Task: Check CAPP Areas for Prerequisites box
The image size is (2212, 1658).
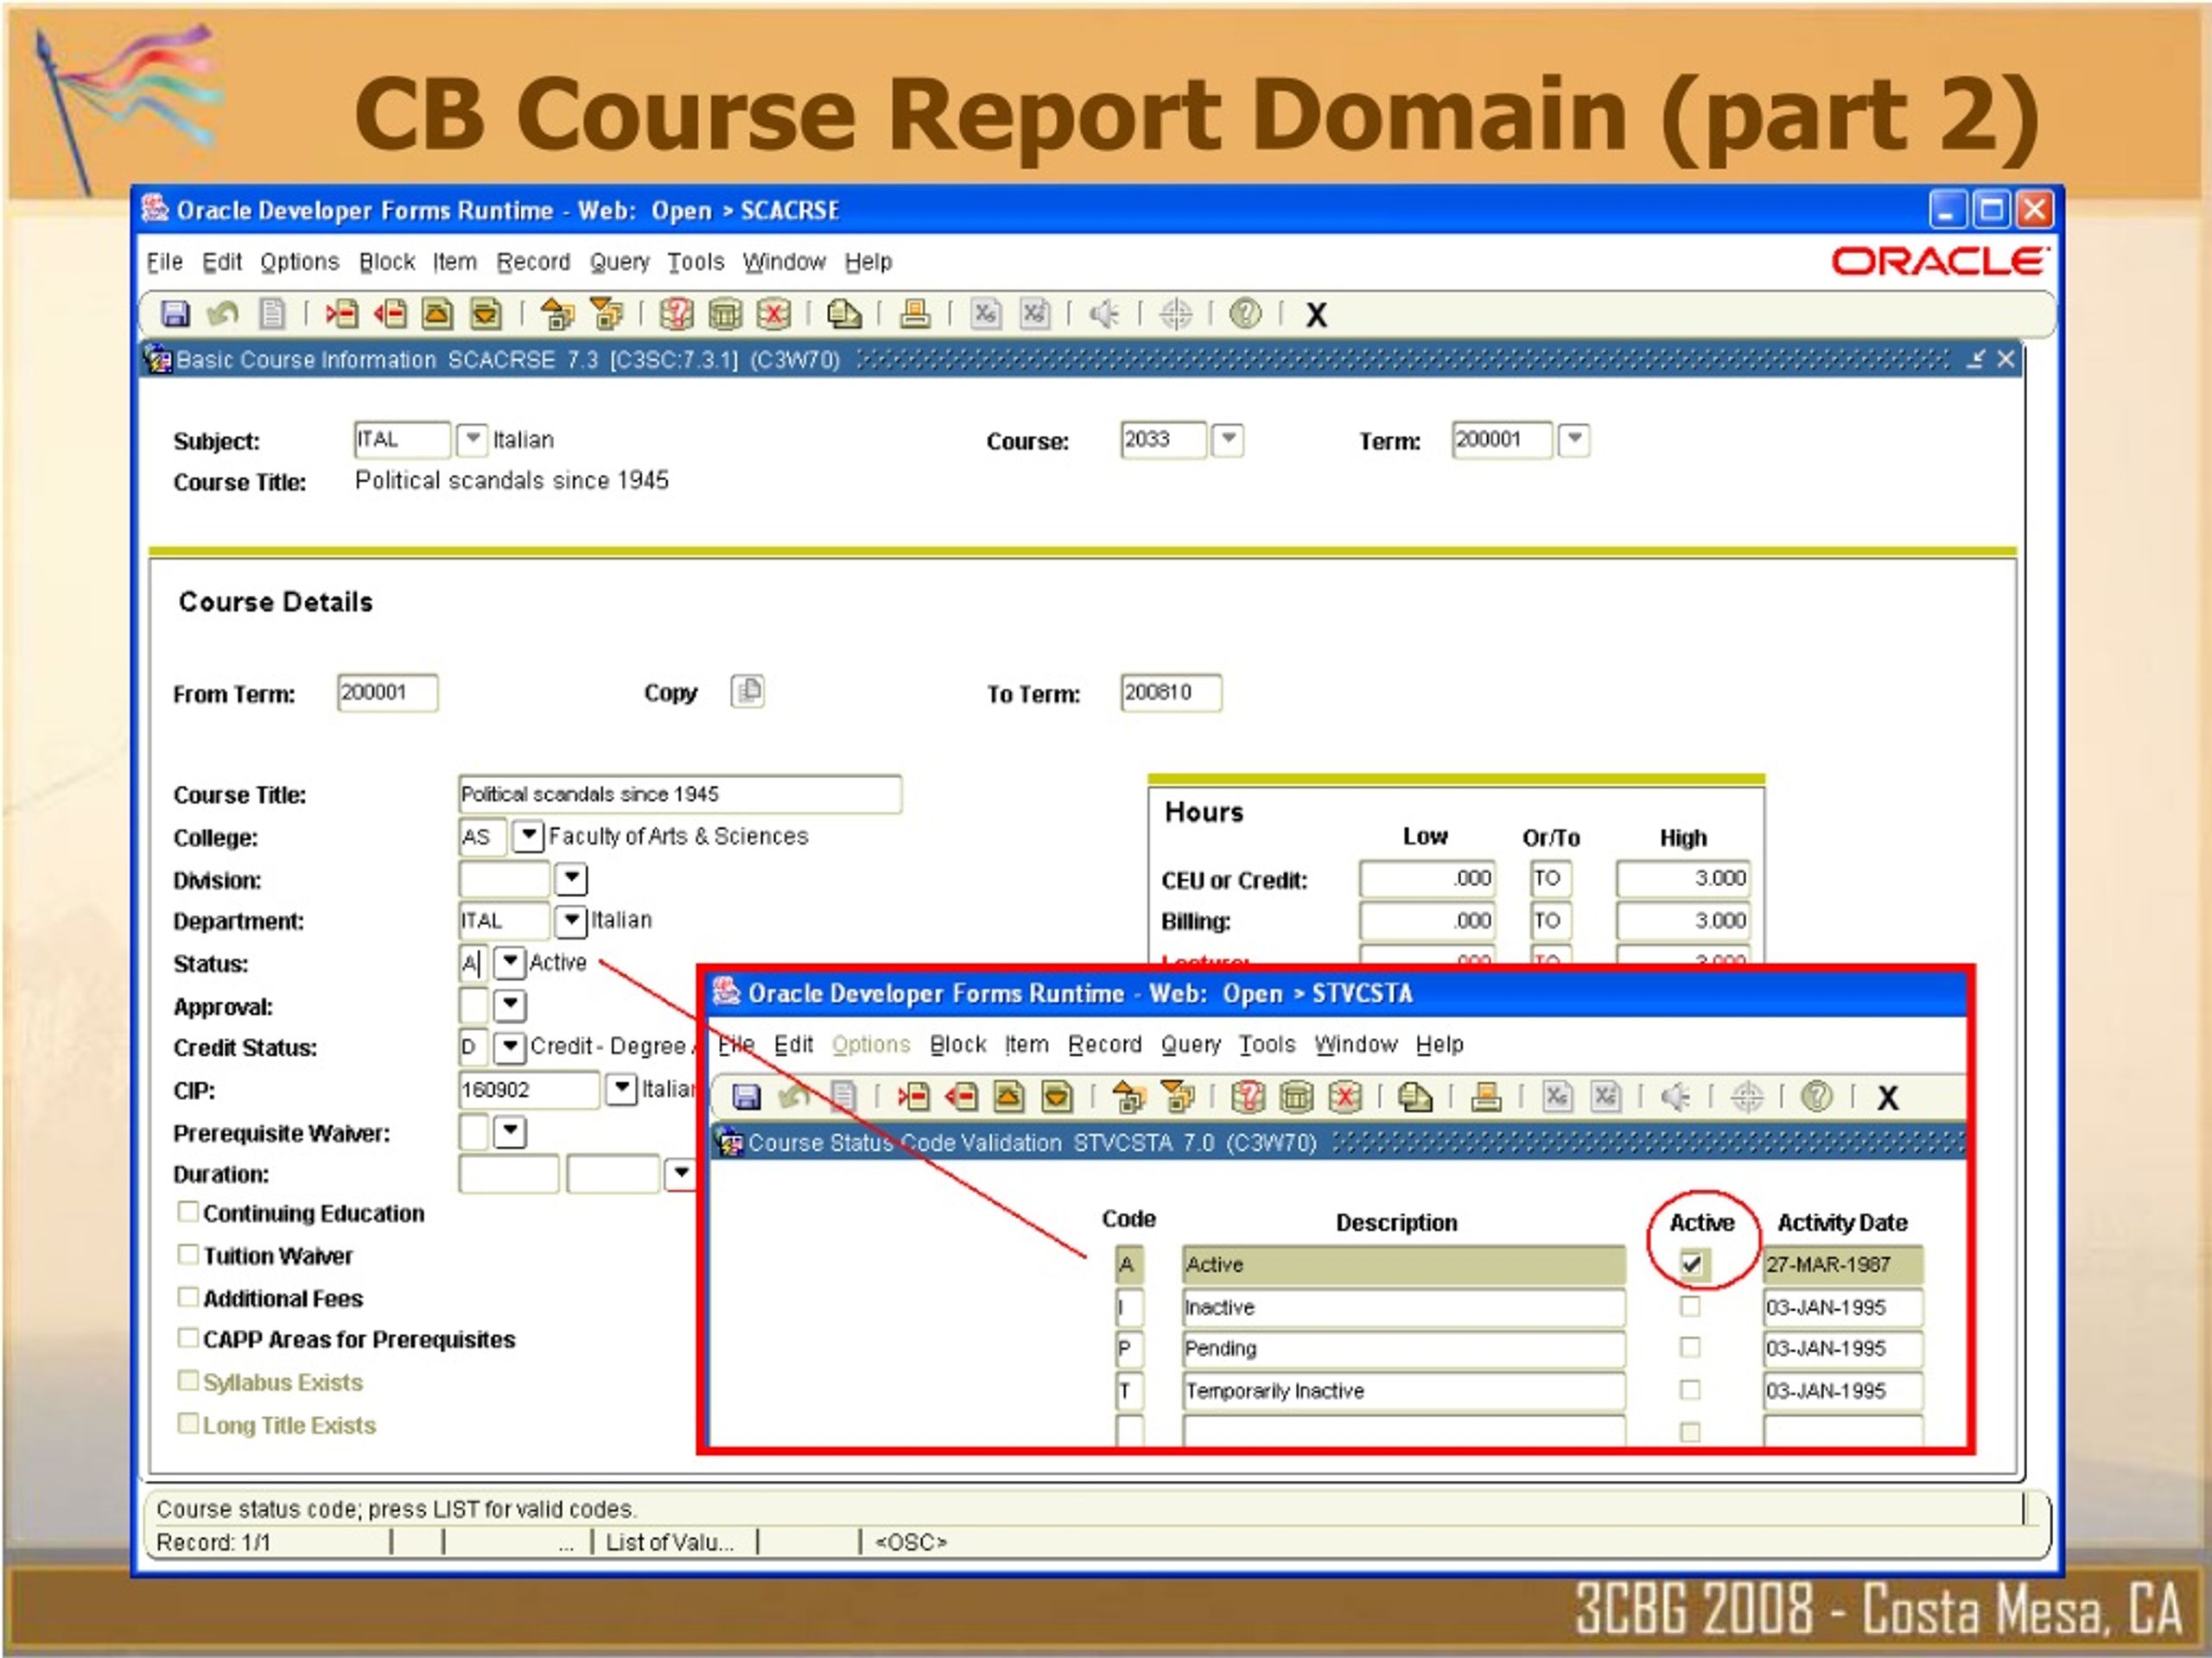Action: [x=188, y=1337]
